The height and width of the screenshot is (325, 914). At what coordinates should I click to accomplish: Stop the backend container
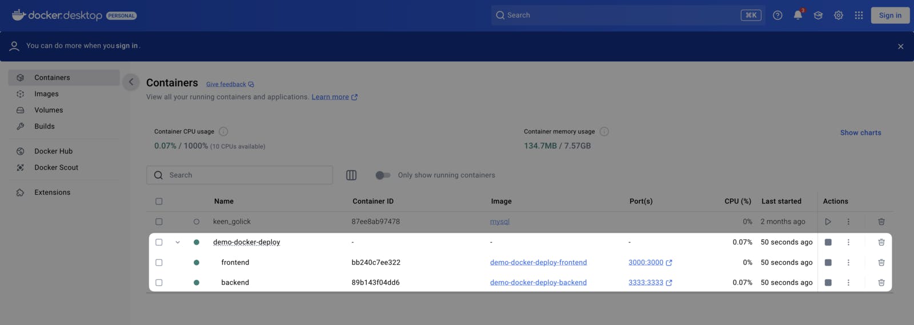(x=828, y=283)
